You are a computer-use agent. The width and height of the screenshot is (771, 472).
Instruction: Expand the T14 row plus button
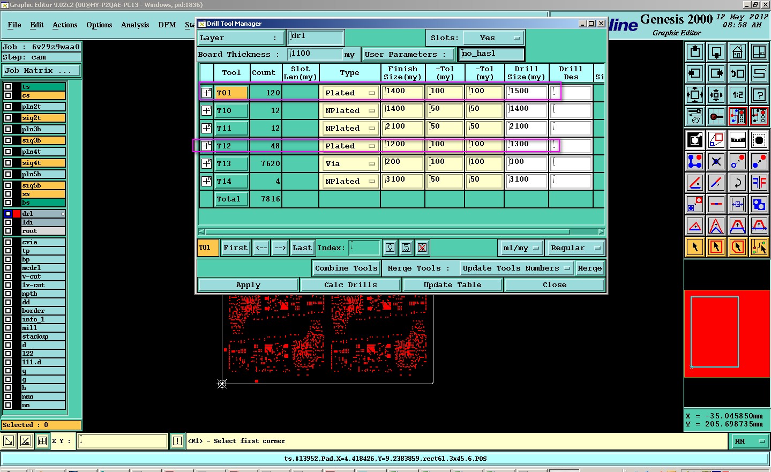(x=206, y=181)
